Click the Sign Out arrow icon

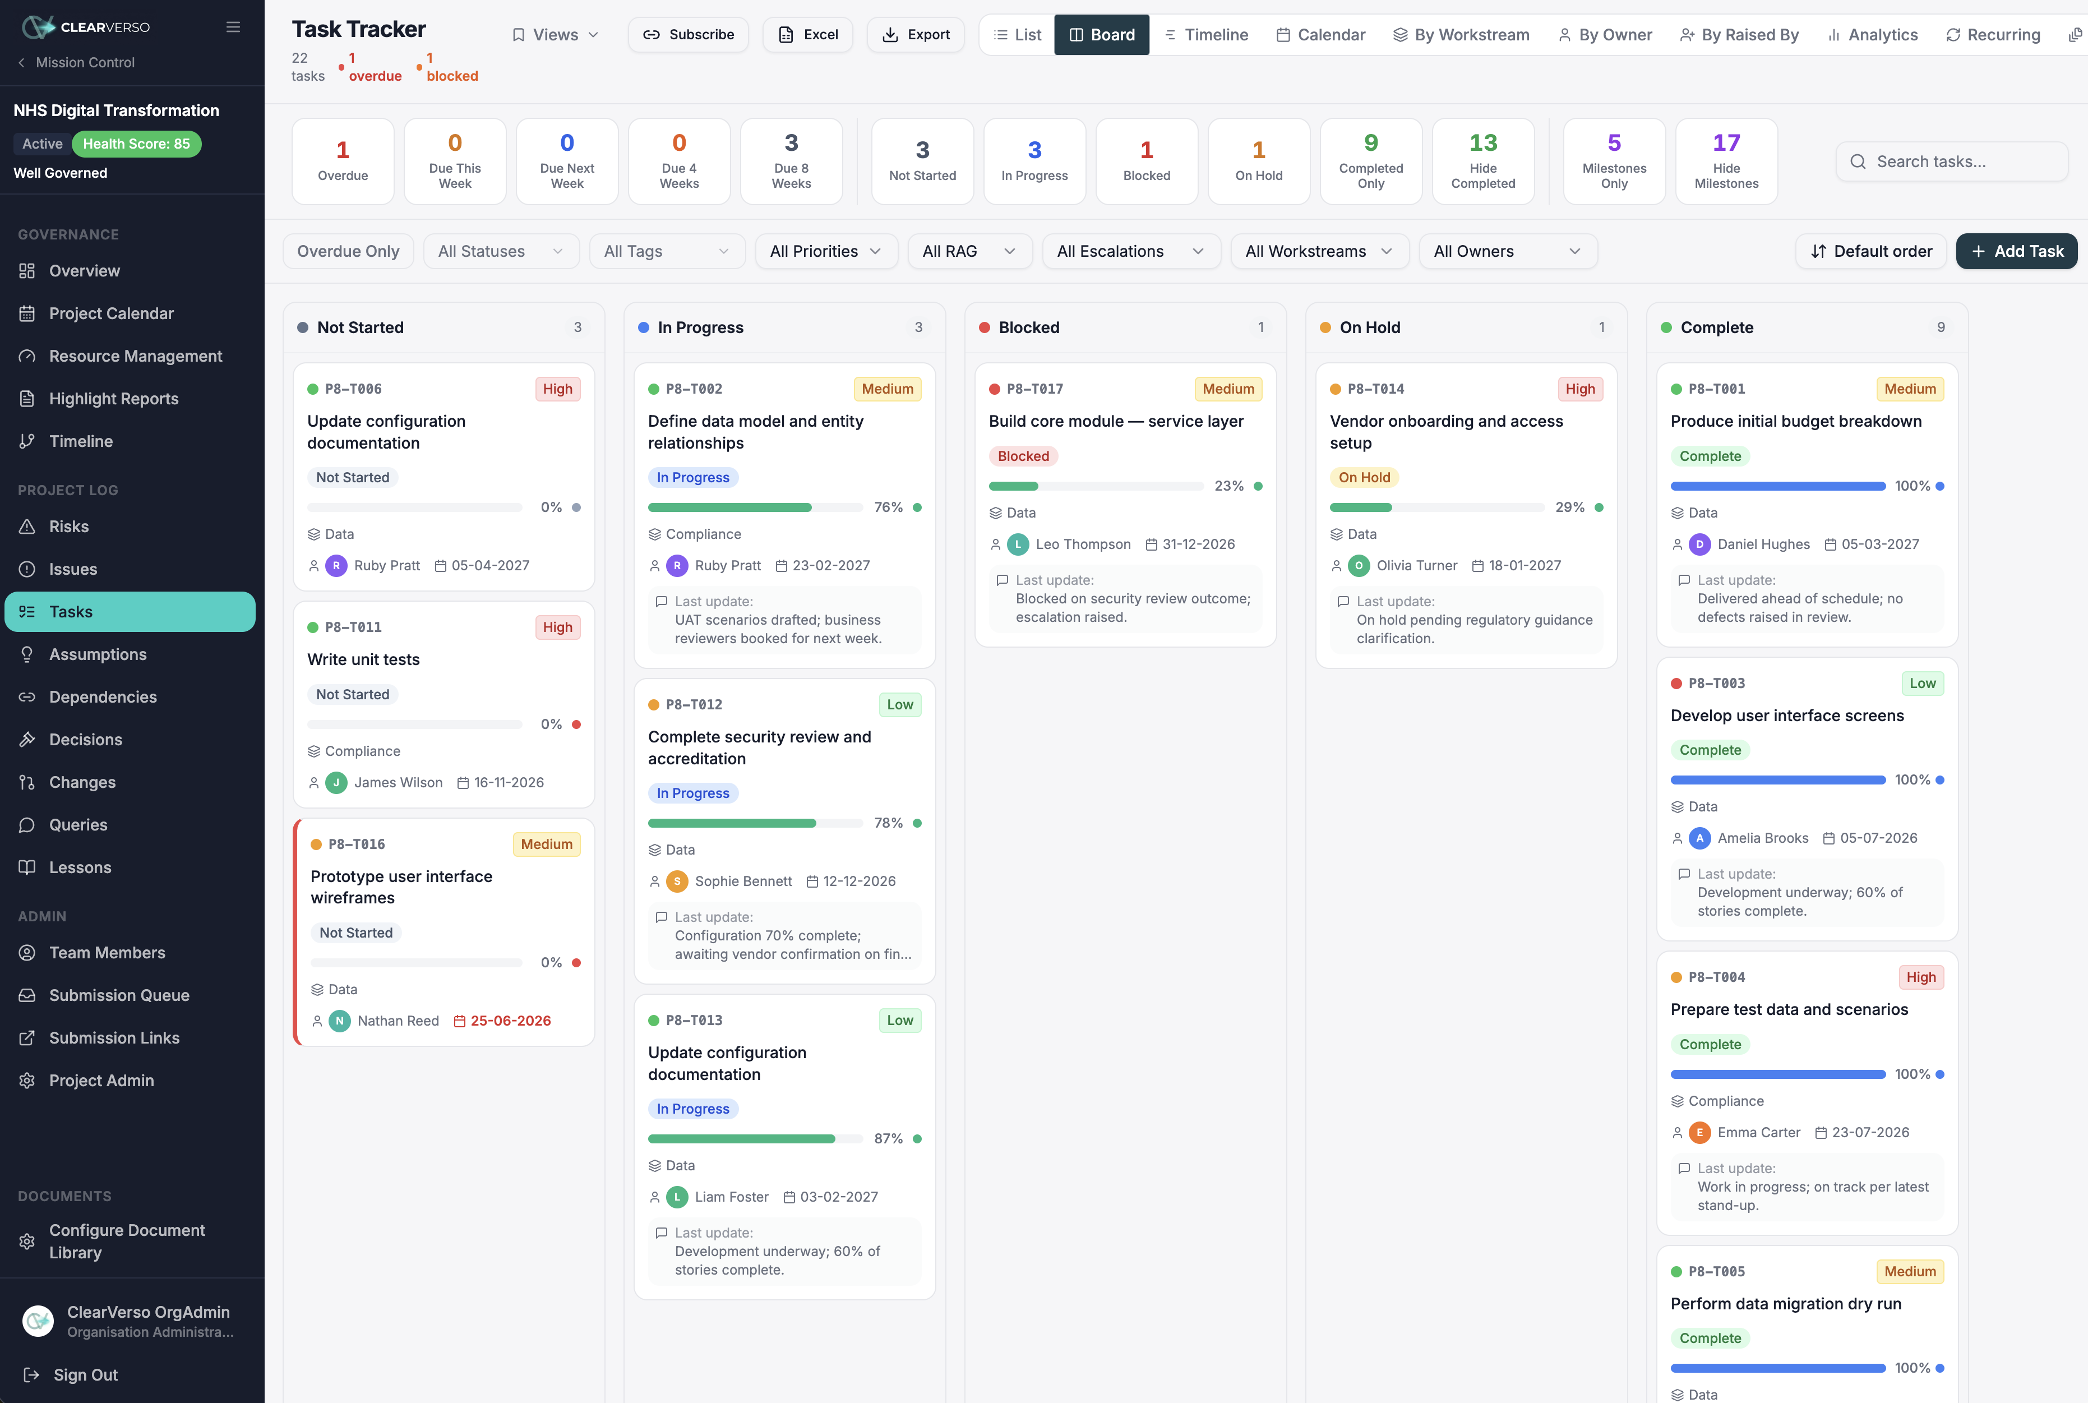(30, 1374)
